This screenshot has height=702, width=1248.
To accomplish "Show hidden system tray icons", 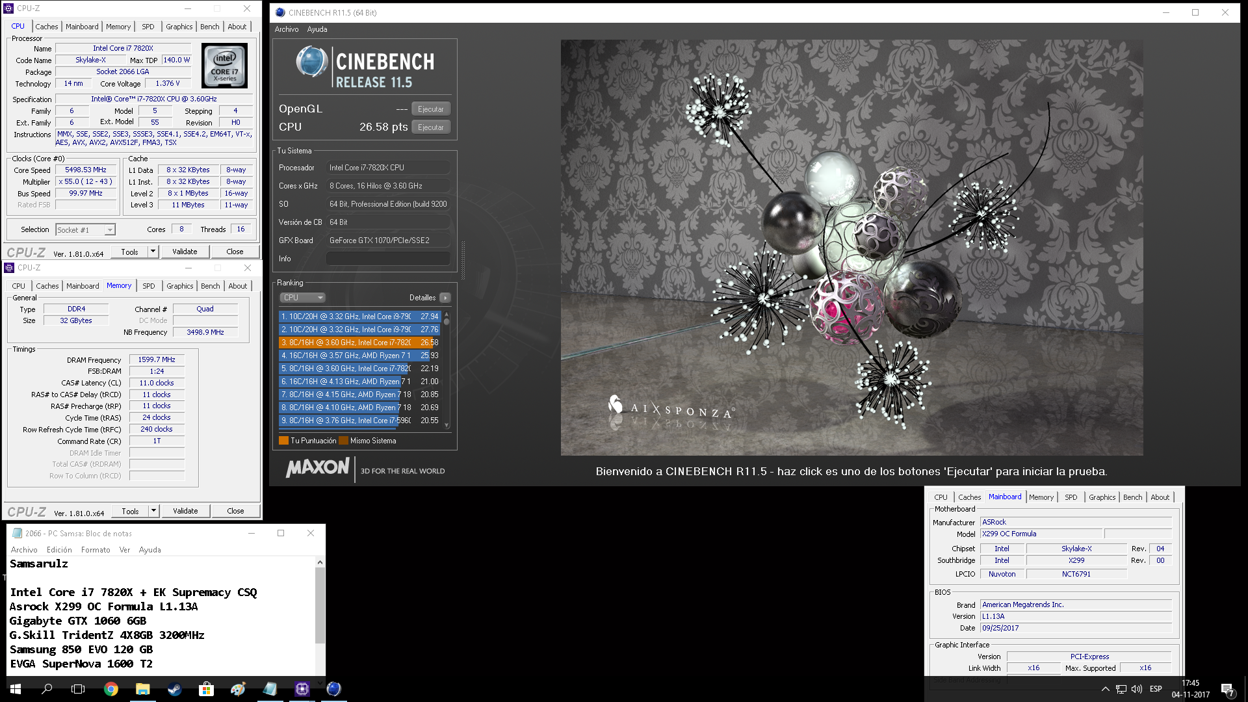I will (x=1105, y=689).
